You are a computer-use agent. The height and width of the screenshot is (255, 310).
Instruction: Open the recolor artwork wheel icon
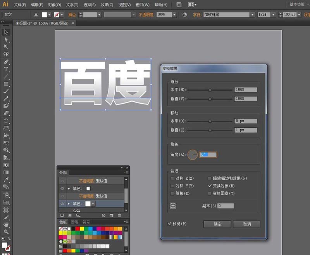[x=184, y=15]
